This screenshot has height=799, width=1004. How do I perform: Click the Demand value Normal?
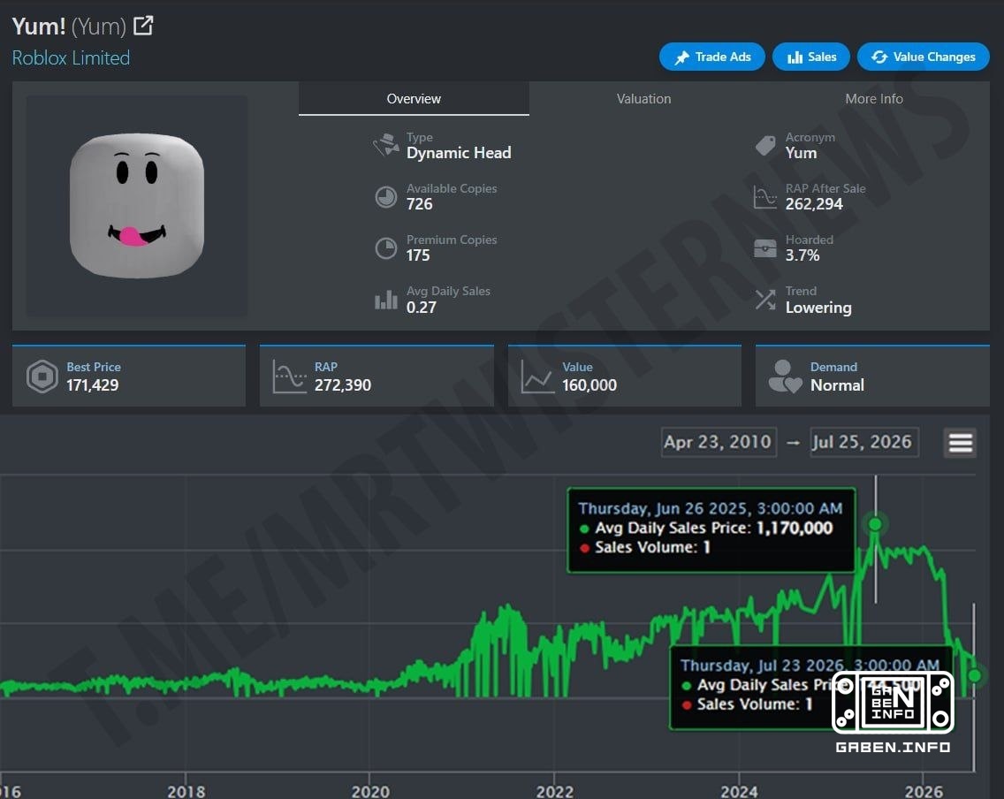coord(837,384)
